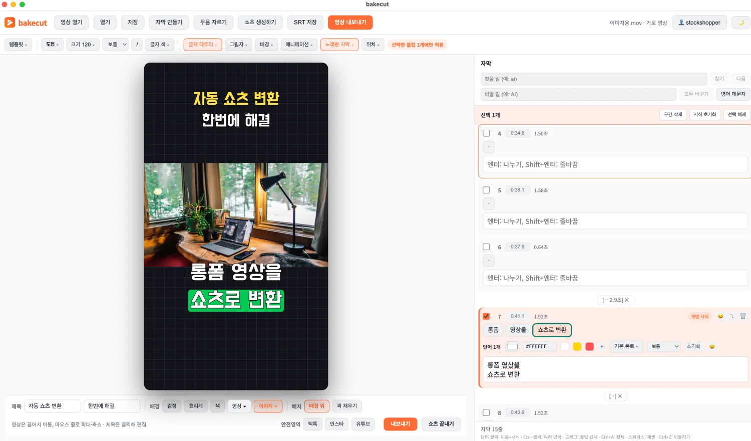Click the 선택 해제 button
The image size is (751, 441).
737,115
